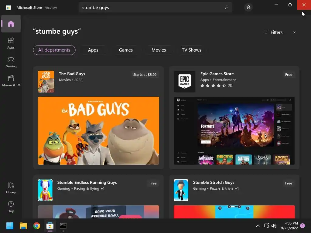Open File Explorer from taskbar
This screenshot has height=233, width=311.
(23, 226)
